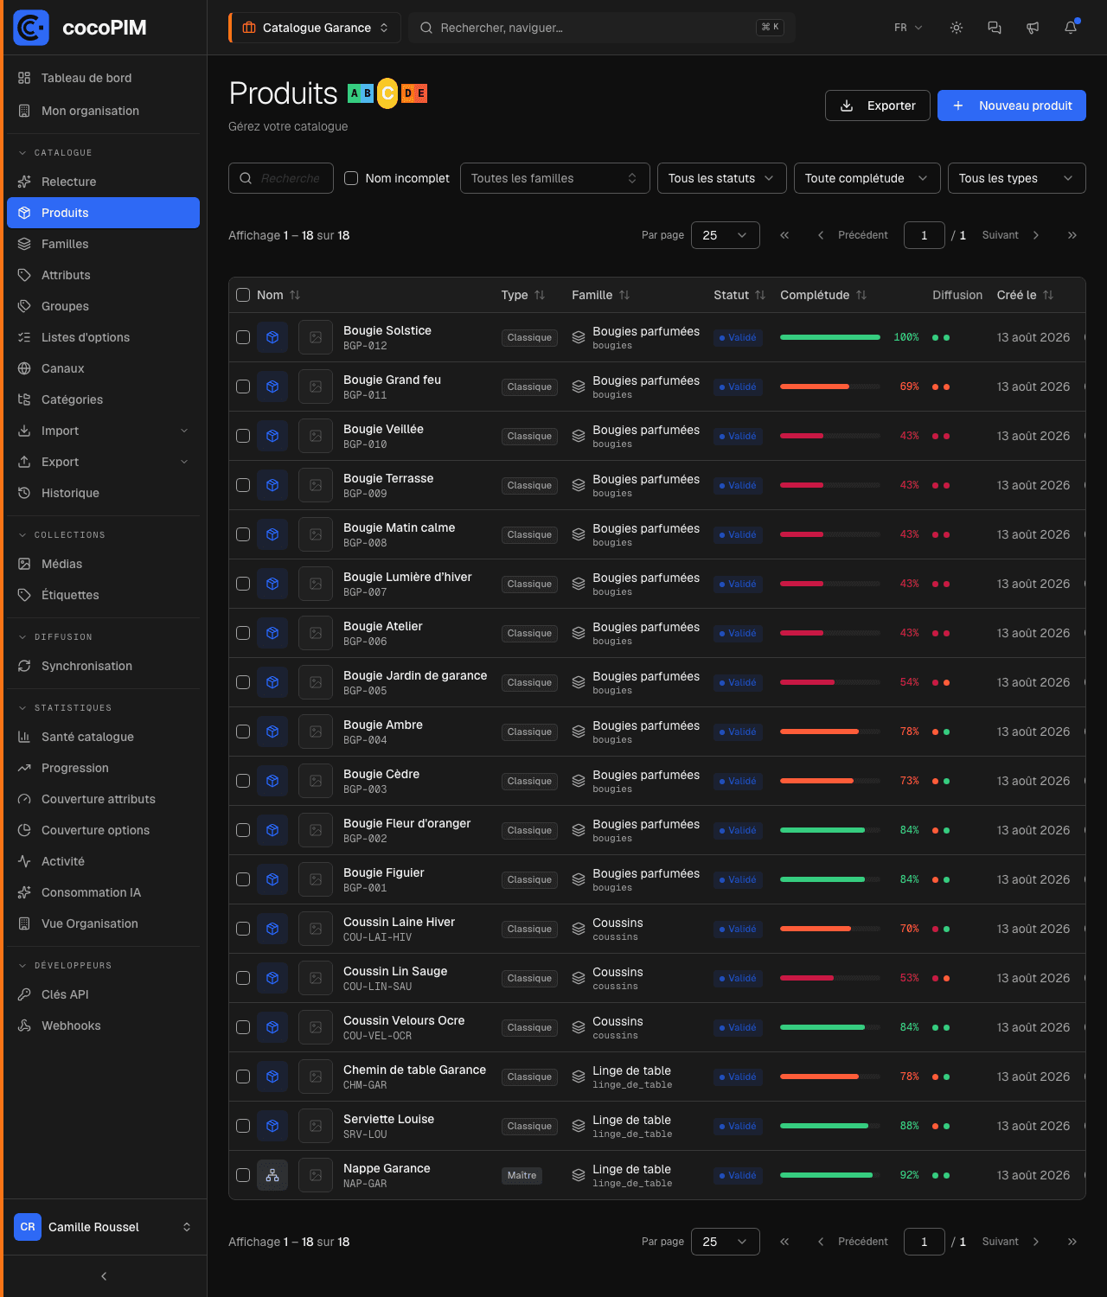Viewport: 1107px width, 1297px height.
Task: Open the Tous les statuts dropdown
Action: pyautogui.click(x=722, y=178)
